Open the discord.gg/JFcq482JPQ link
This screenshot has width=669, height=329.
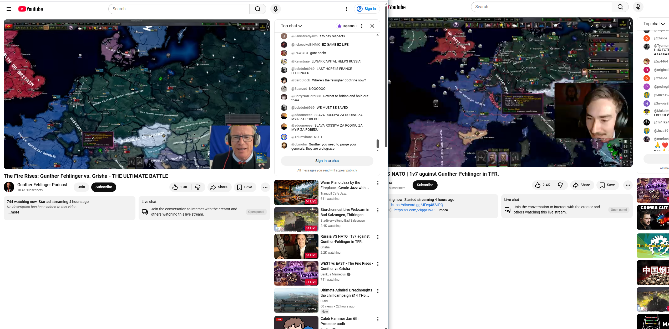[x=417, y=205]
